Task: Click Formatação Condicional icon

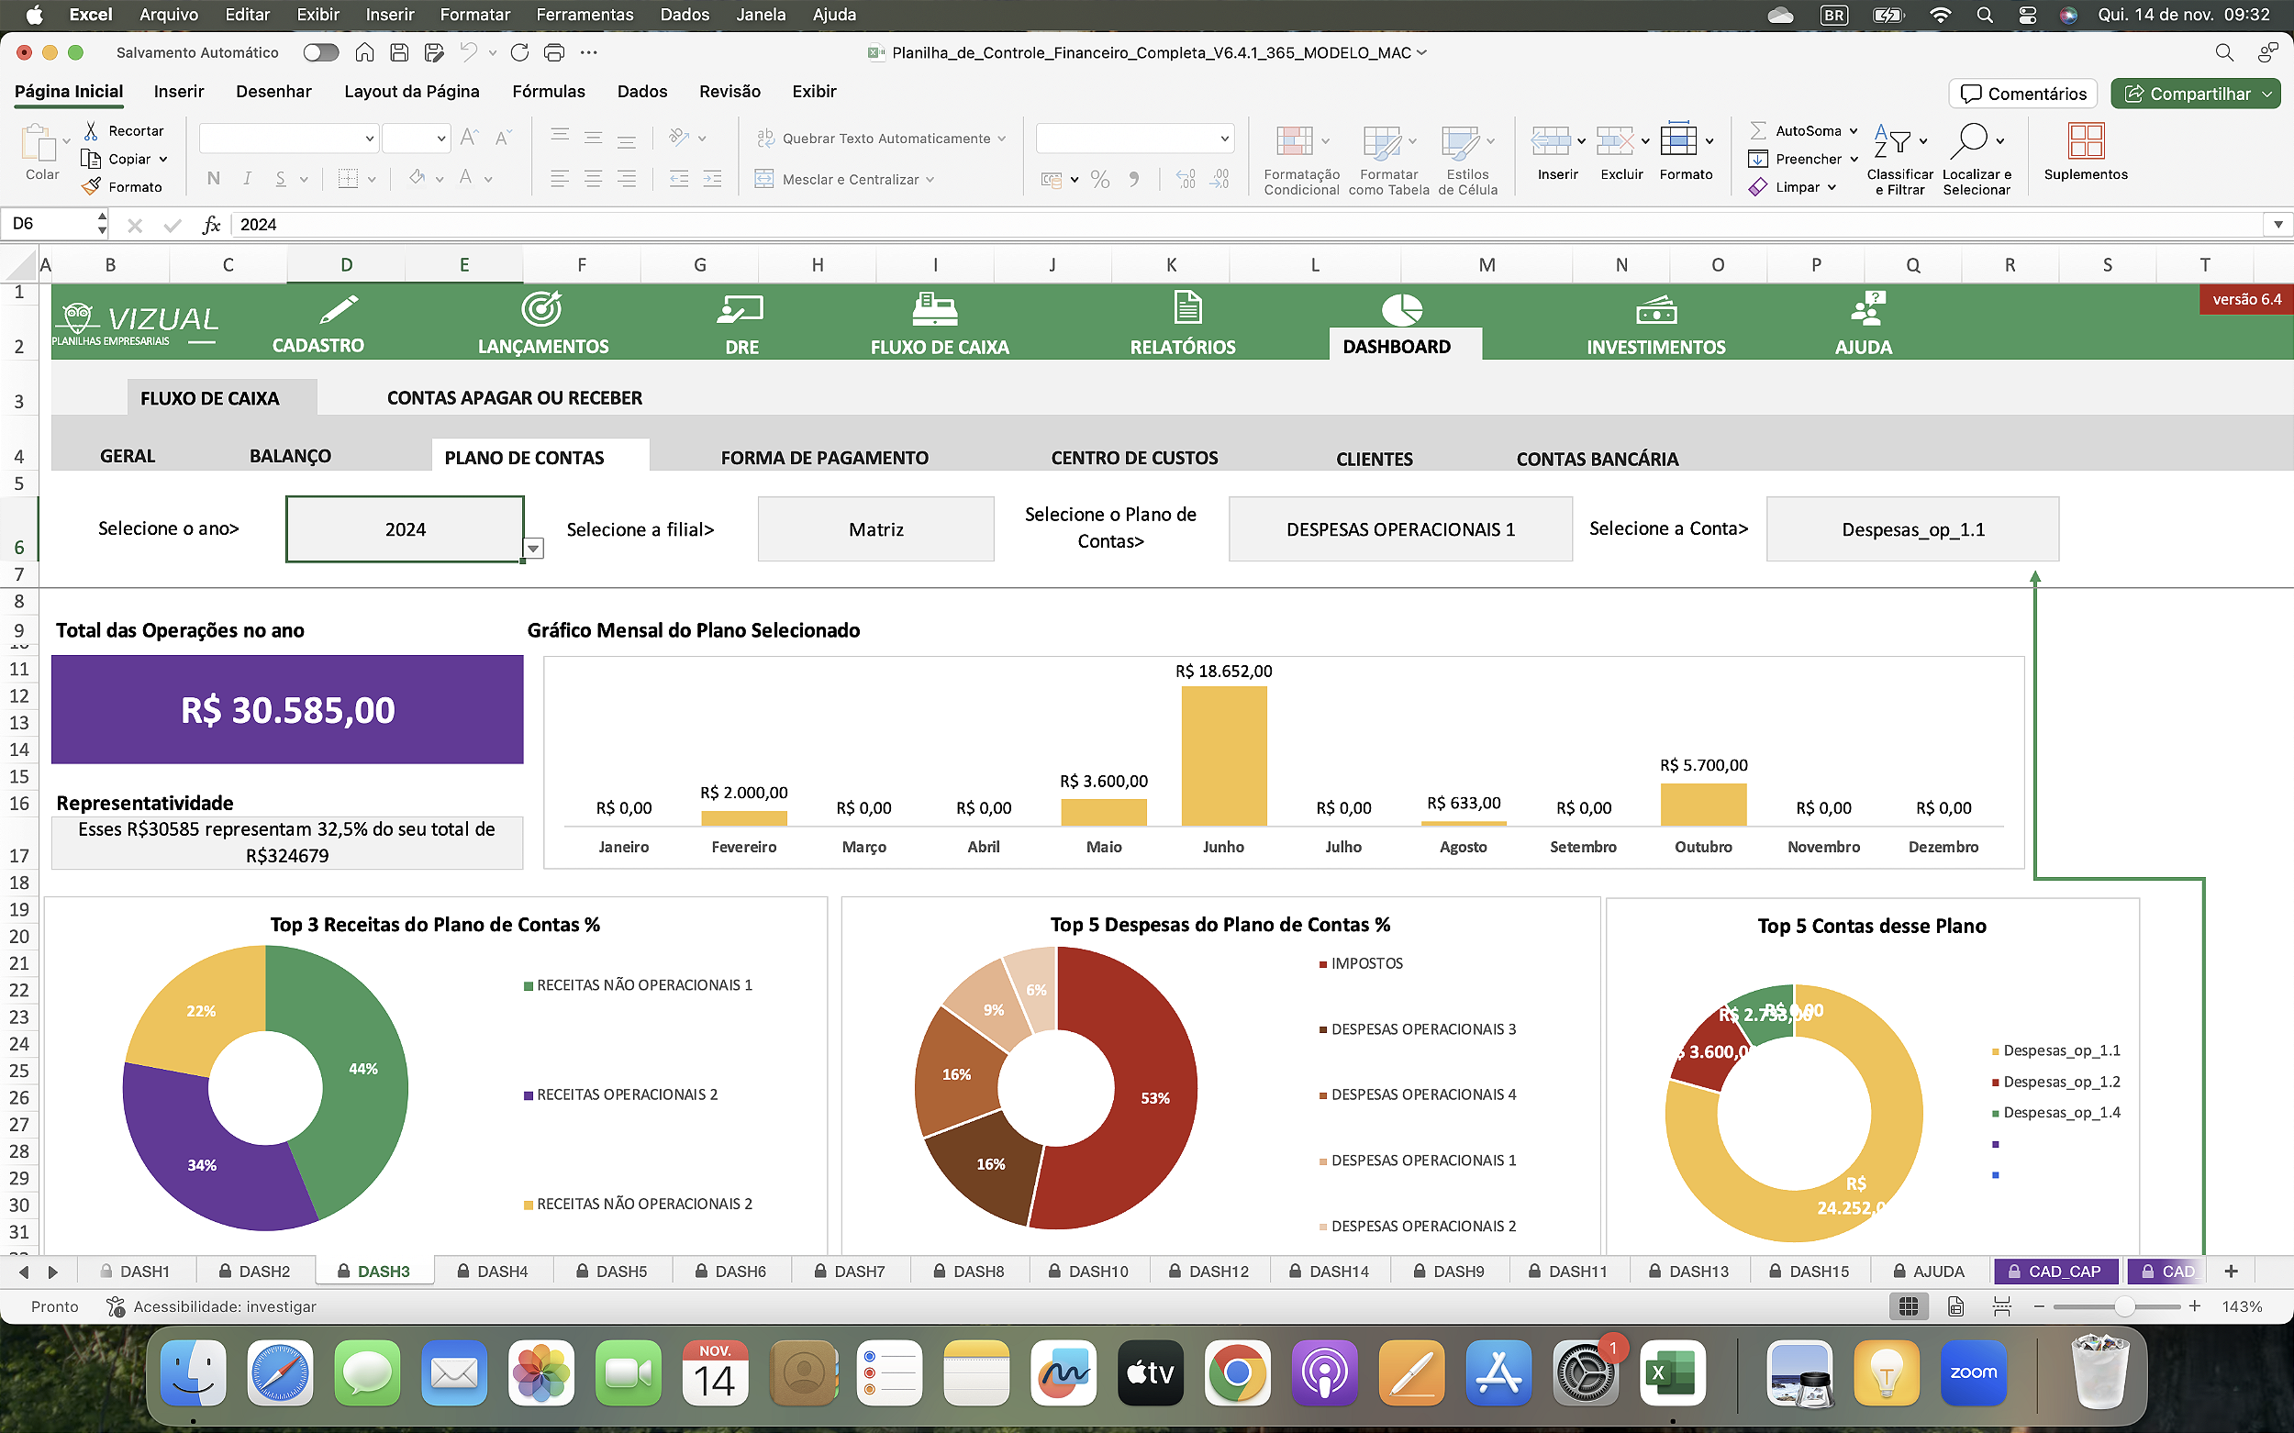Action: tap(1294, 142)
